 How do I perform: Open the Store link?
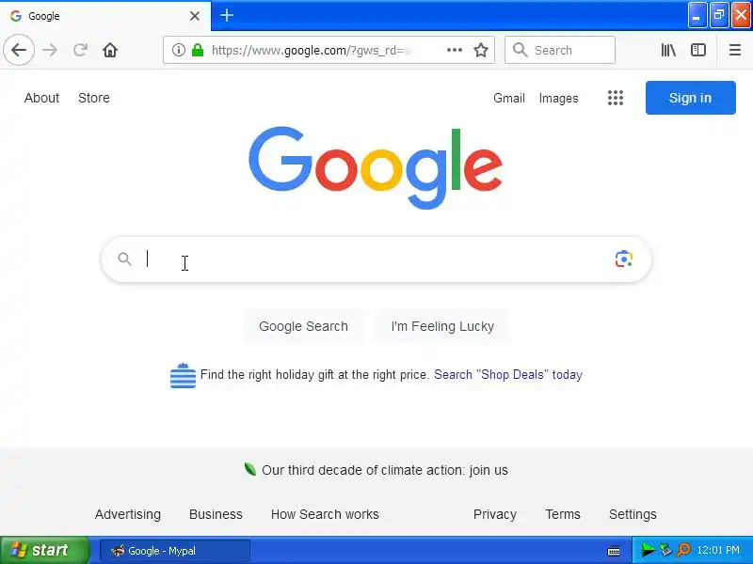point(93,98)
